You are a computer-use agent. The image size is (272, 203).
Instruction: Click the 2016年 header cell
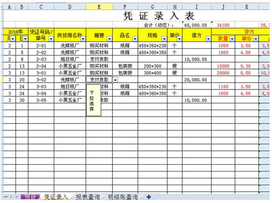(15, 32)
